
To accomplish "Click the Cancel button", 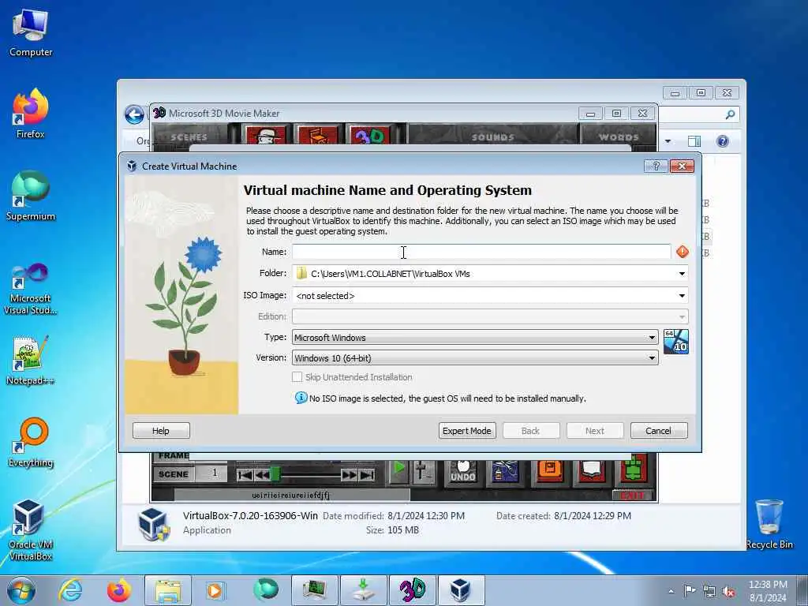I will click(659, 431).
